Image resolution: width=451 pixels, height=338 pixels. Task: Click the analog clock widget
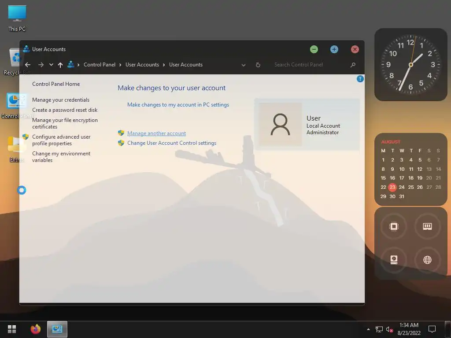tap(411, 65)
